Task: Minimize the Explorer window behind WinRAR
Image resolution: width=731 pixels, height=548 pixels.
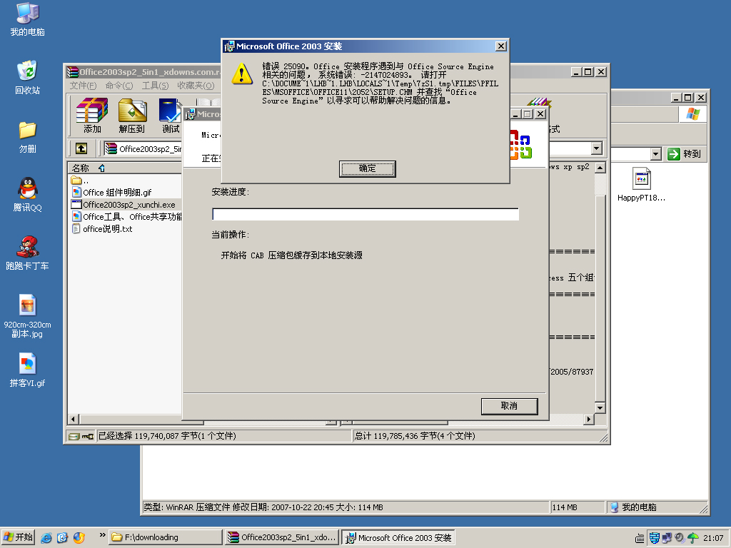Action: click(675, 97)
